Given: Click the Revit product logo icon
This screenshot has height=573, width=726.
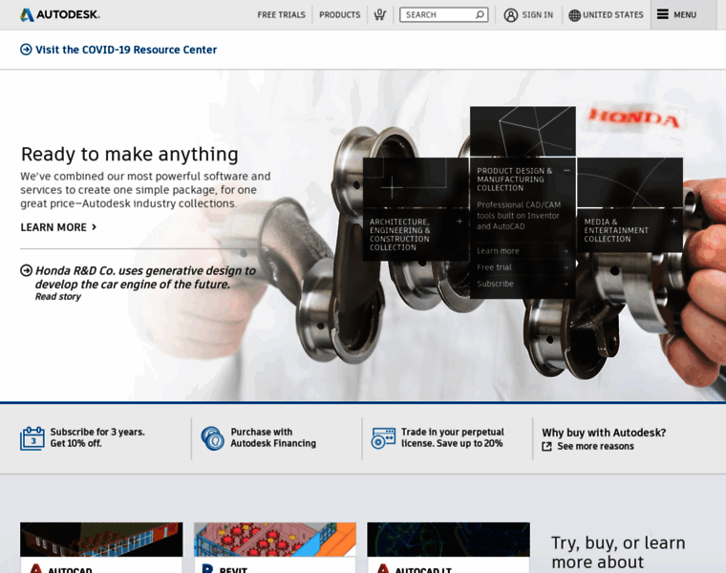Looking at the screenshot, I should tap(208, 568).
